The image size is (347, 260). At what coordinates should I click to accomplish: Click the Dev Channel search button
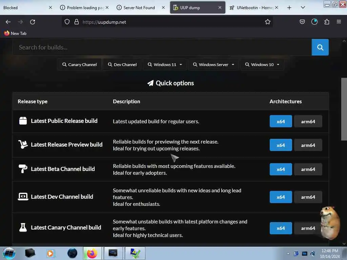(x=122, y=65)
